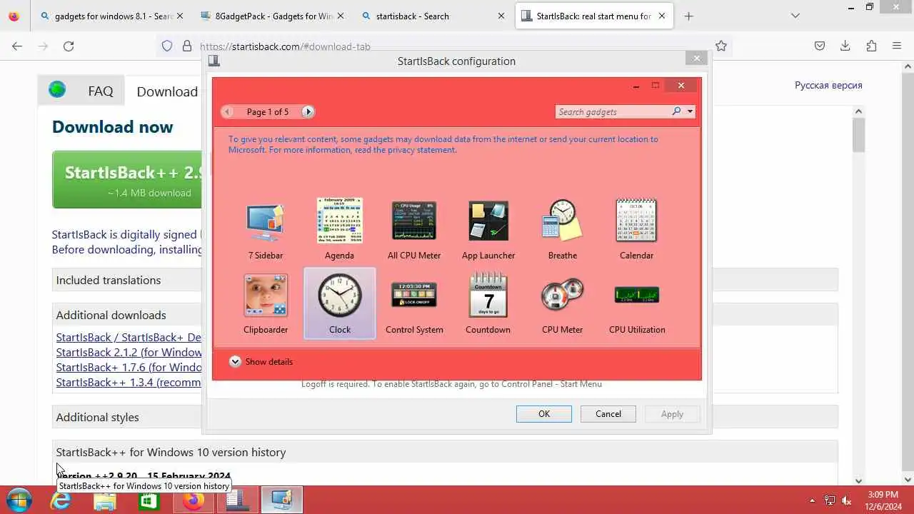
Task: Confirm with the OK button
Action: click(x=544, y=414)
